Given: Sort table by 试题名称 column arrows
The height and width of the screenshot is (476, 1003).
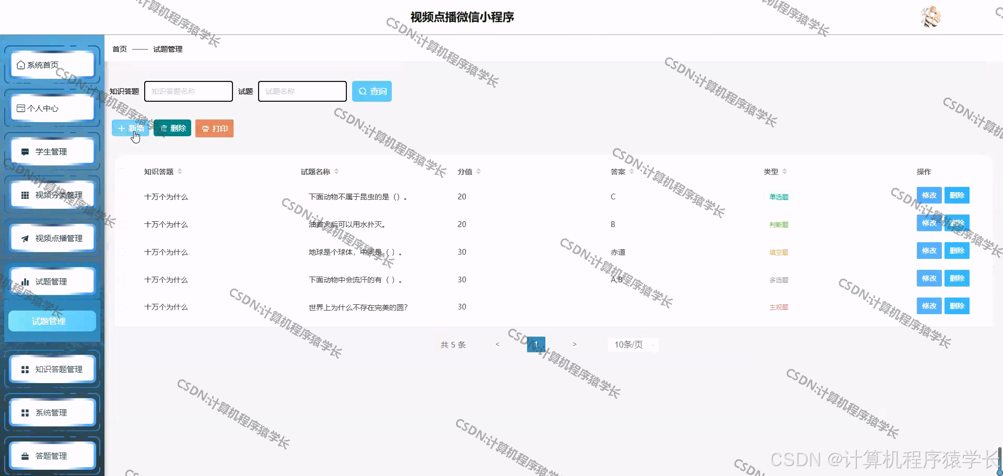Looking at the screenshot, I should click(336, 172).
